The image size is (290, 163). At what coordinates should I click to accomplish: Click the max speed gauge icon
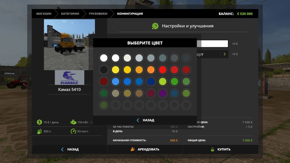click(x=73, y=131)
